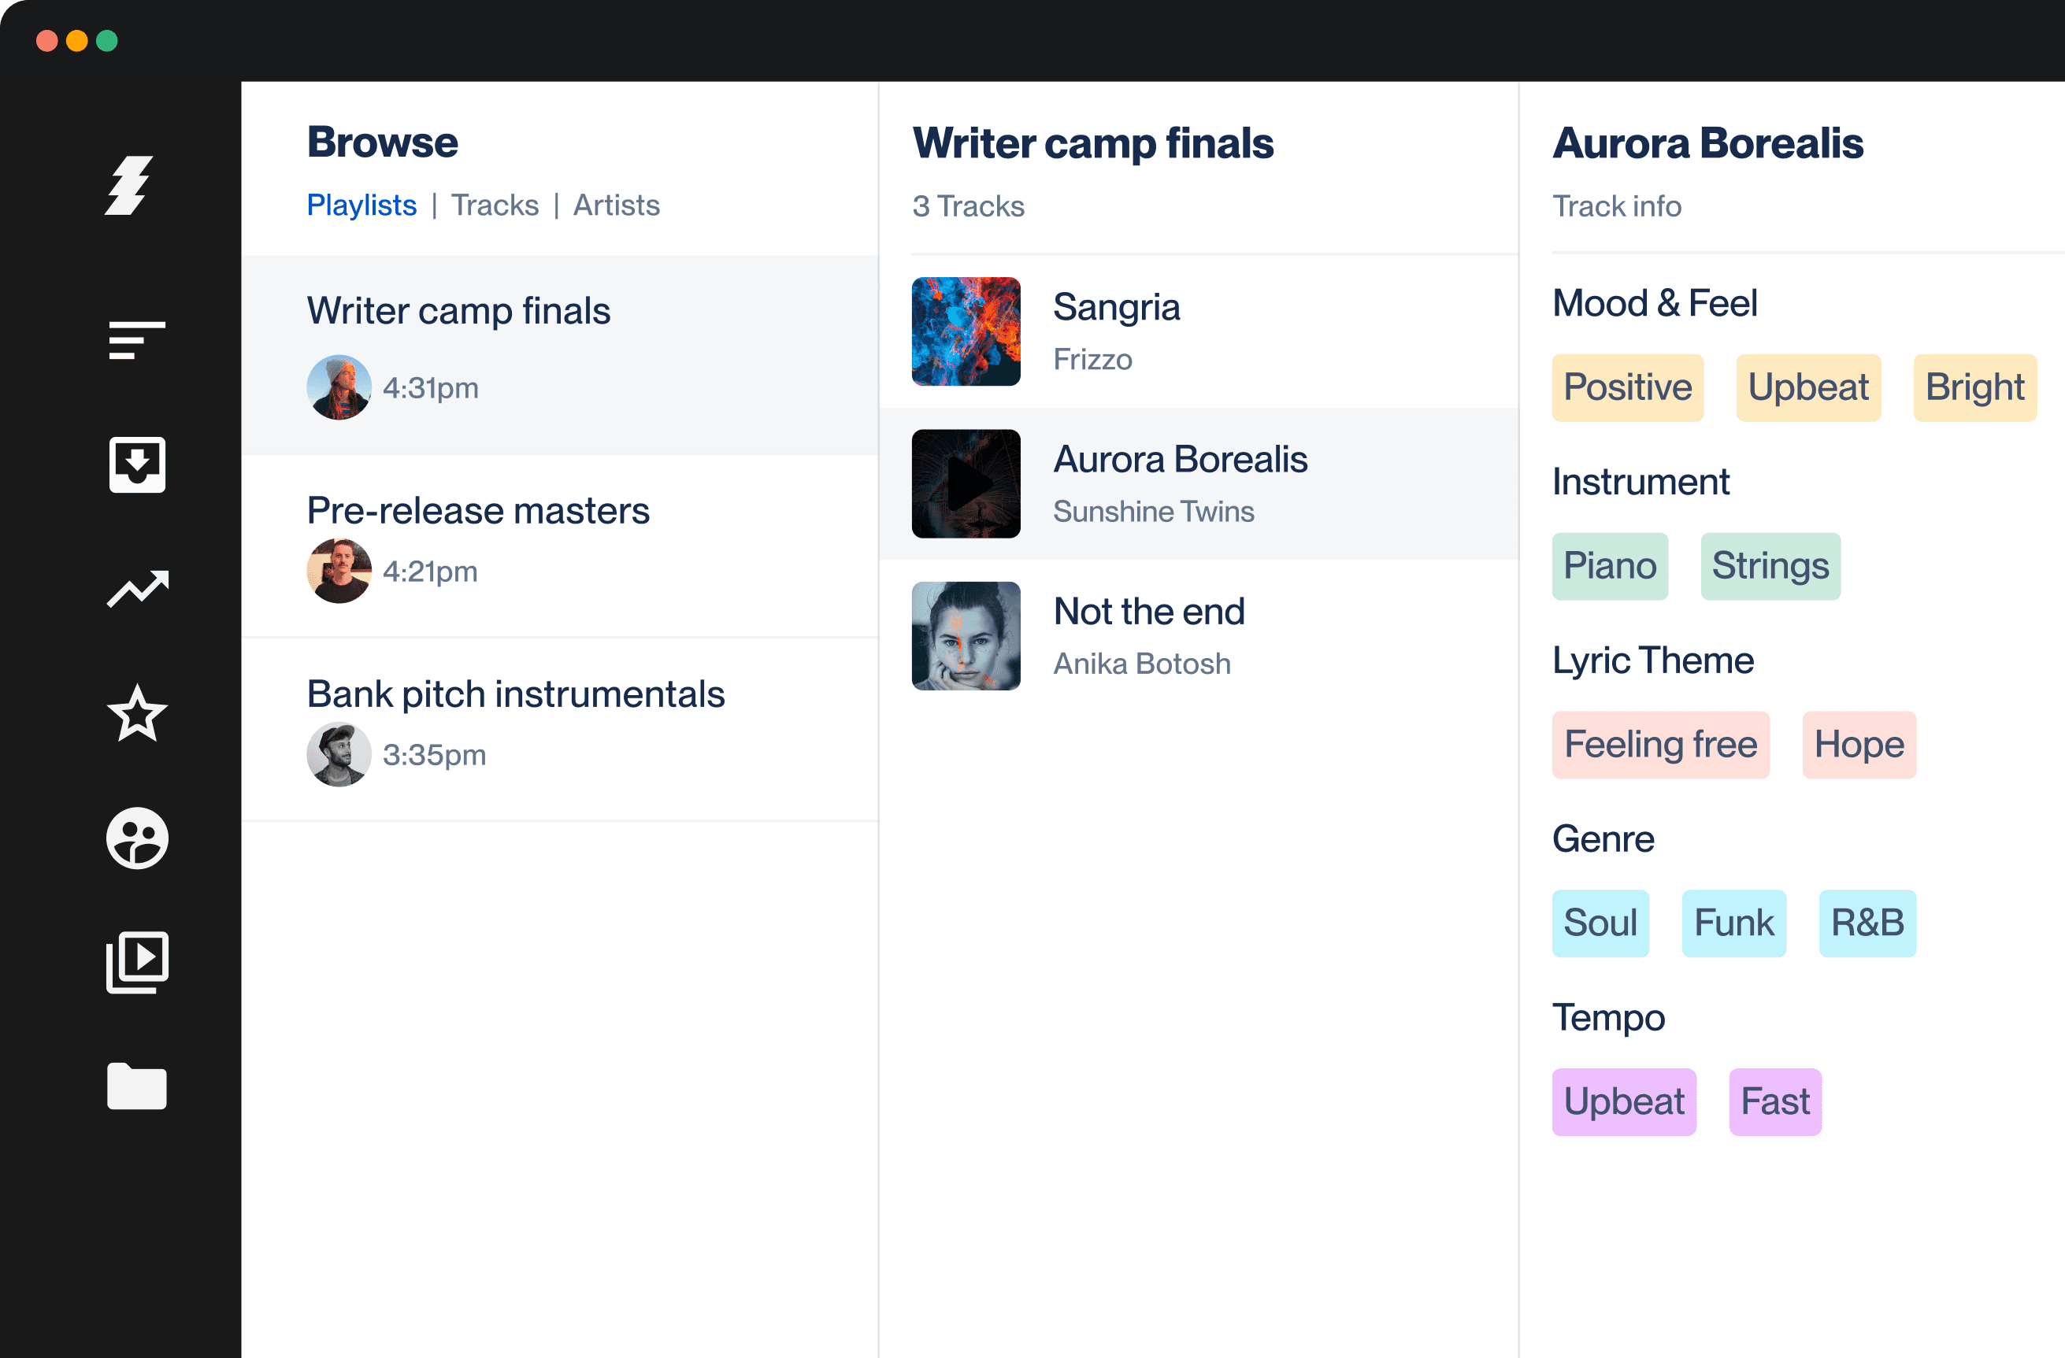Screen dimensions: 2065x1358
Task: Open the group people sidebar icon
Action: pos(137,838)
